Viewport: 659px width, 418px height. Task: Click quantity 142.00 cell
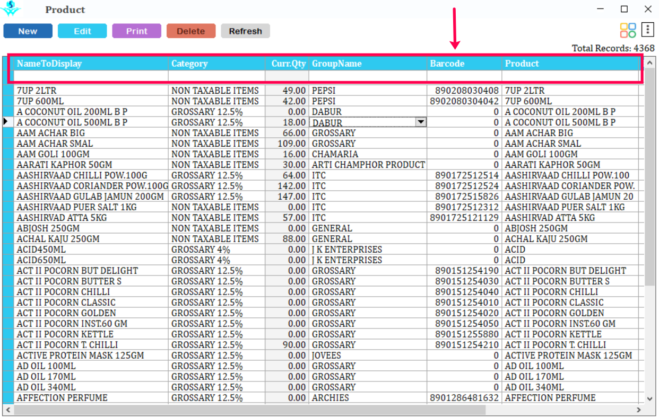pos(287,186)
